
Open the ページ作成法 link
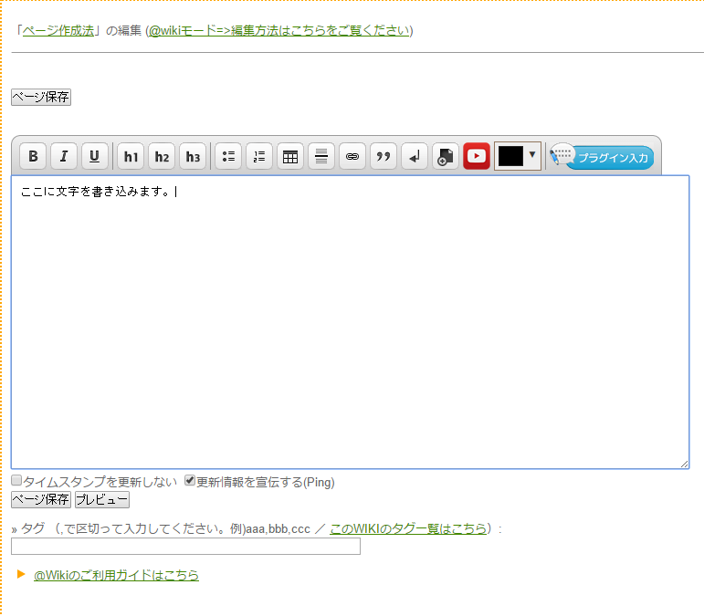[x=58, y=30]
